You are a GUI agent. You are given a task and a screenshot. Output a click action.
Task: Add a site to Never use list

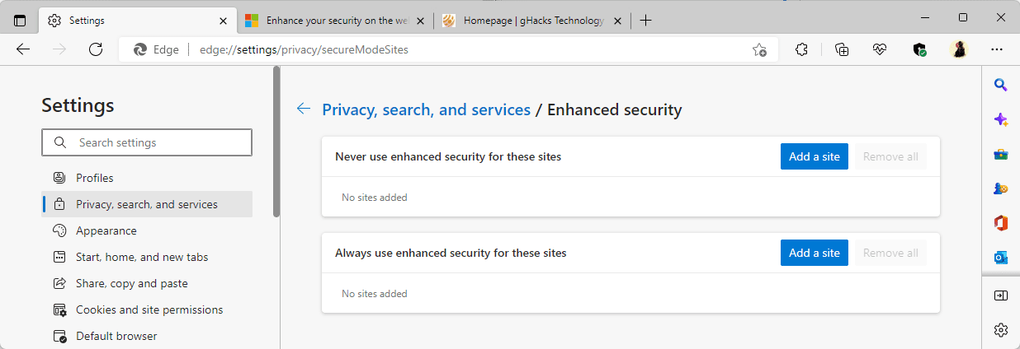pos(814,156)
